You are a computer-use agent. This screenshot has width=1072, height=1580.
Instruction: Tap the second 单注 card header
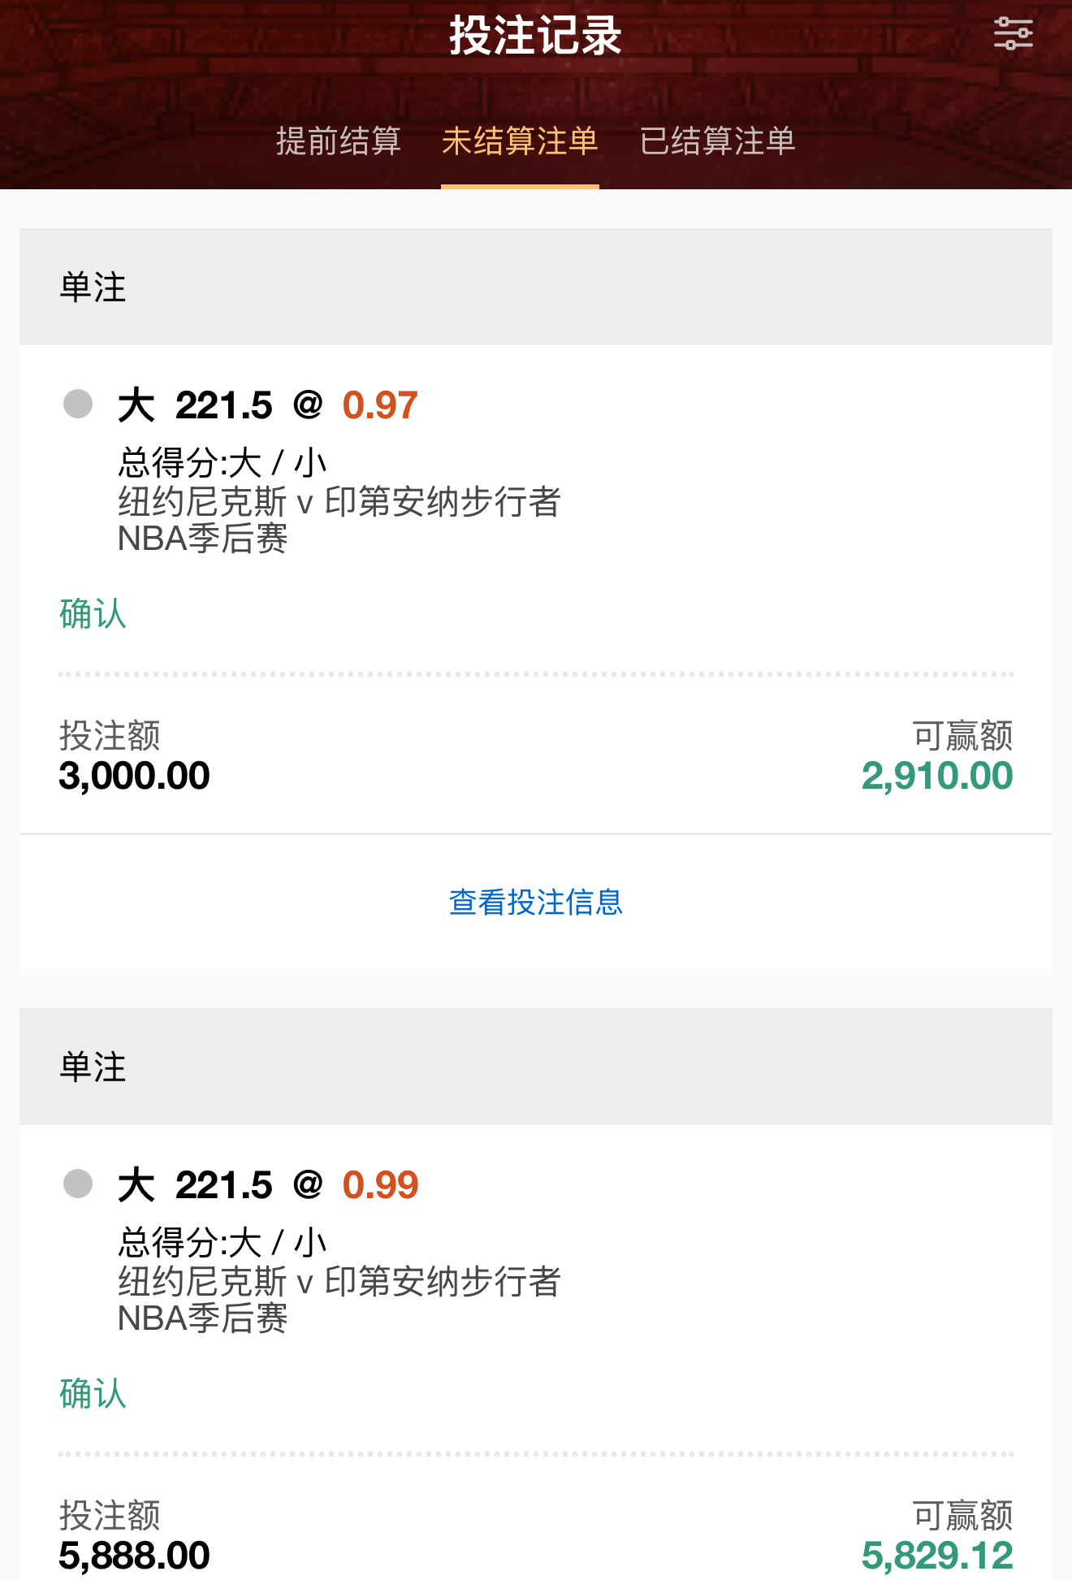[536, 1067]
